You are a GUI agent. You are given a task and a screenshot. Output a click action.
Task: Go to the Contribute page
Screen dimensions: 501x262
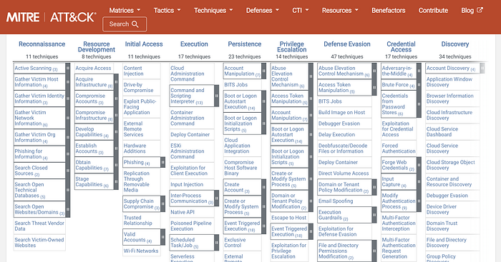[x=433, y=10]
